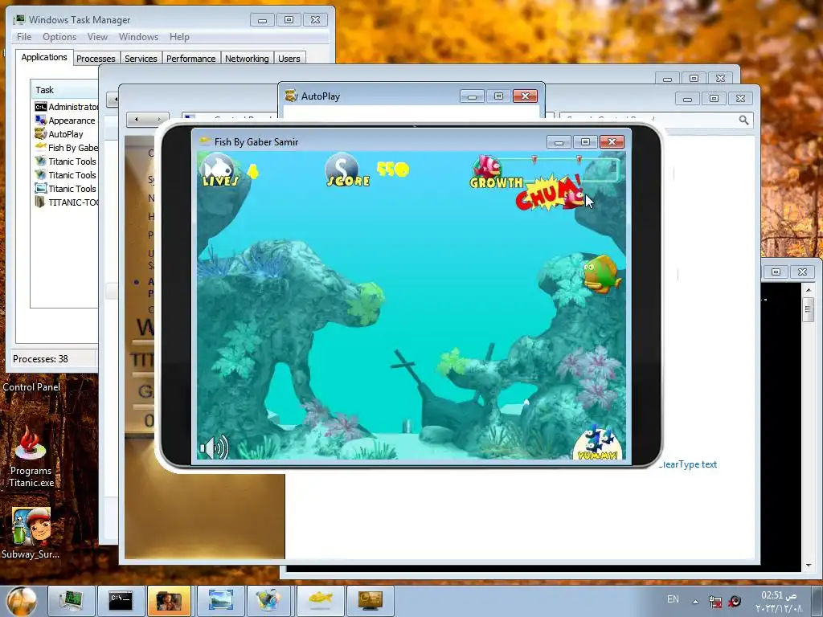Open the Titanic Tools taskbar button
The width and height of the screenshot is (823, 617).
(x=268, y=601)
